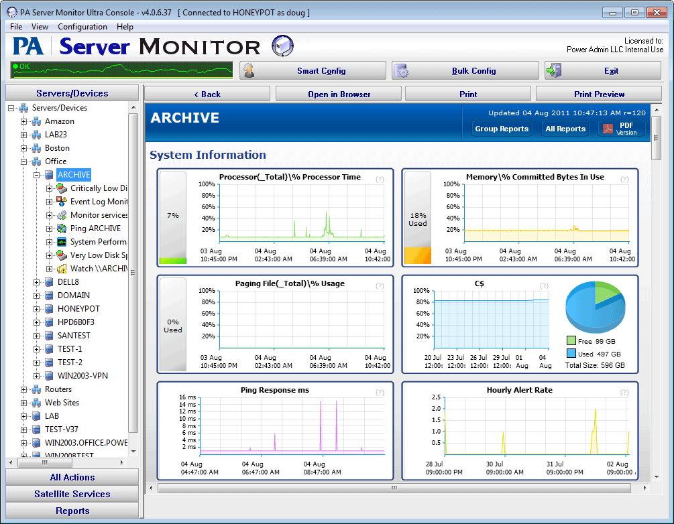Expand the Web Sites group node
Screen dimensions: 674x524
click(x=24, y=403)
